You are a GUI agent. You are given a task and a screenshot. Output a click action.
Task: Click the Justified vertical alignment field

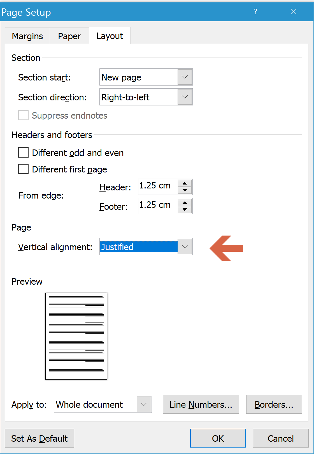pos(139,247)
